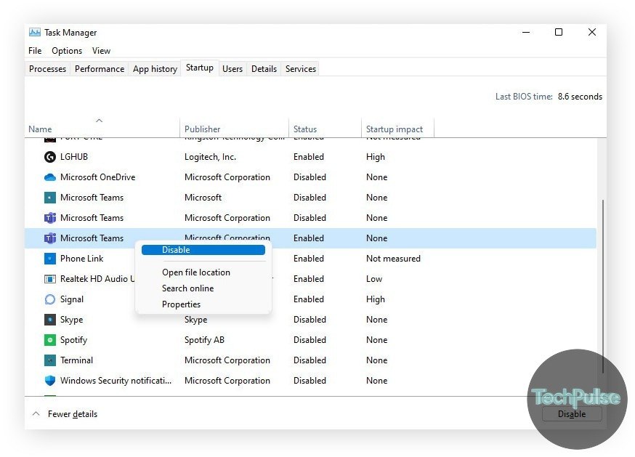Click the Signal app icon
635x457 pixels.
pyautogui.click(x=50, y=299)
